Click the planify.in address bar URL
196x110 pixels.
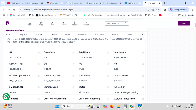pyautogui.click(x=49, y=10)
